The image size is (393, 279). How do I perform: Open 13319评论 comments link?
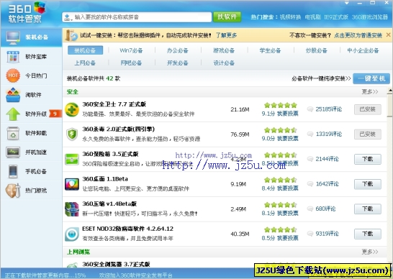[x=329, y=134]
